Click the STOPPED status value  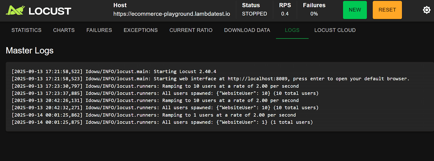pyautogui.click(x=254, y=14)
